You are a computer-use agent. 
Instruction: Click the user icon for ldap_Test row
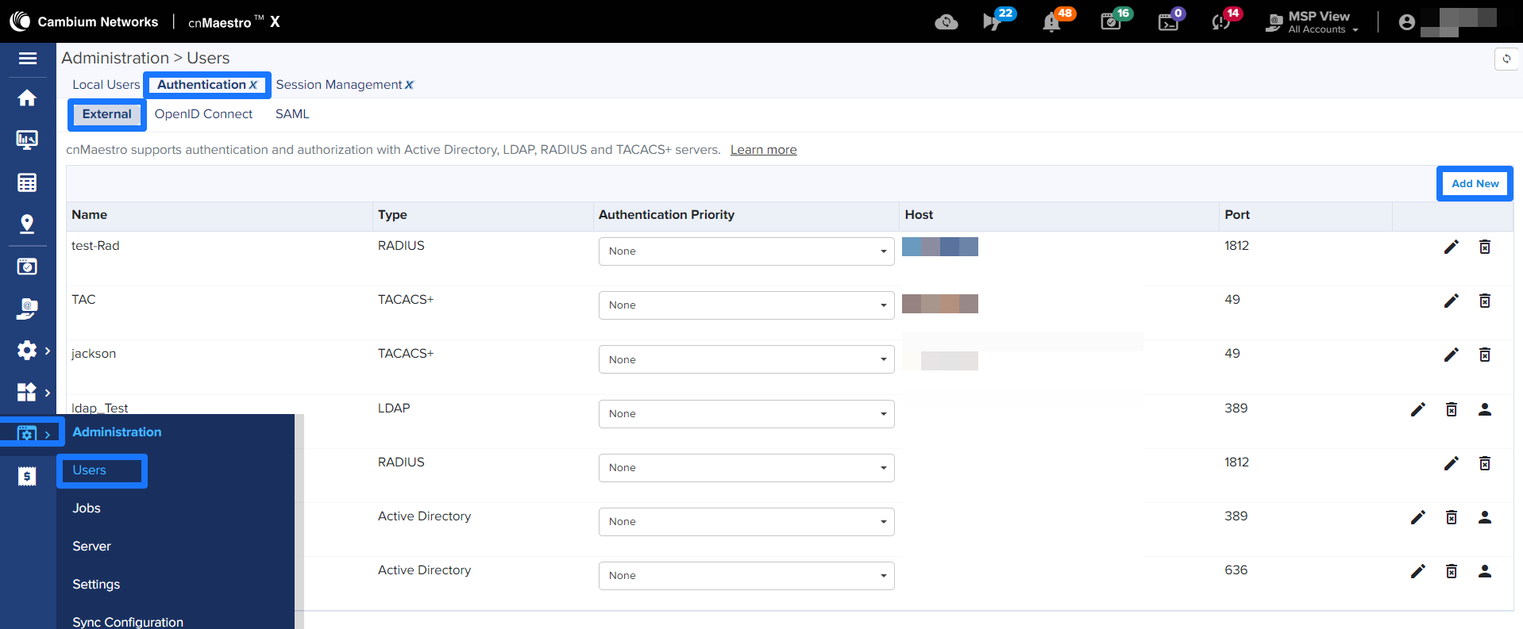coord(1484,409)
